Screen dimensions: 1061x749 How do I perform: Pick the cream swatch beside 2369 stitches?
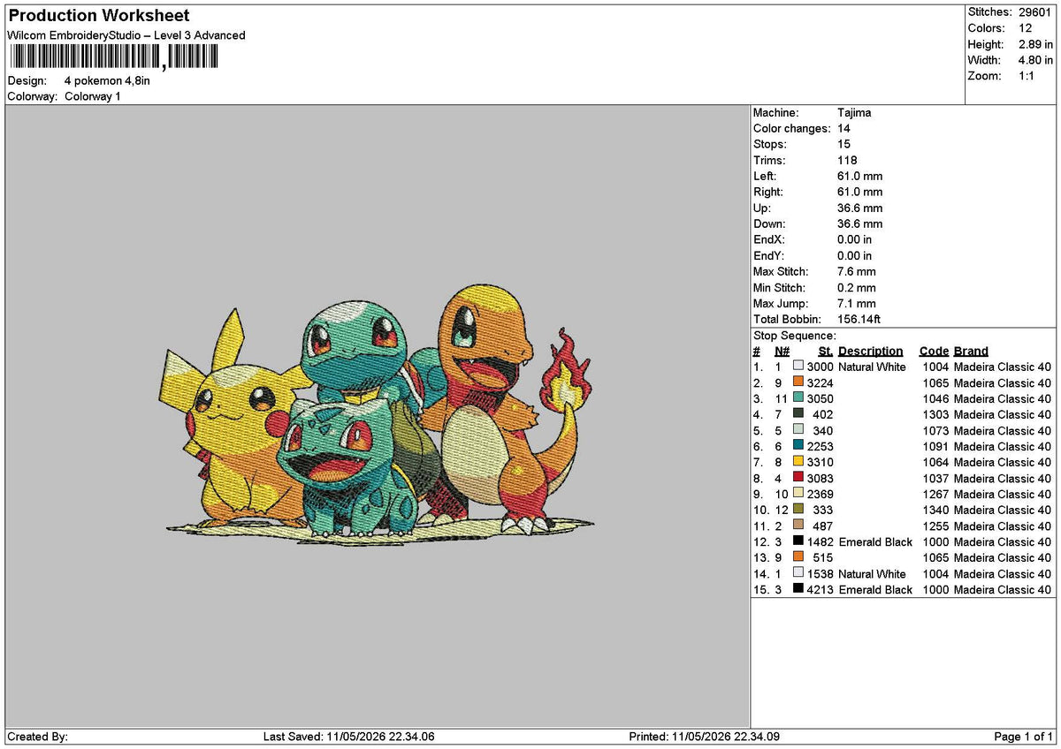(x=798, y=494)
